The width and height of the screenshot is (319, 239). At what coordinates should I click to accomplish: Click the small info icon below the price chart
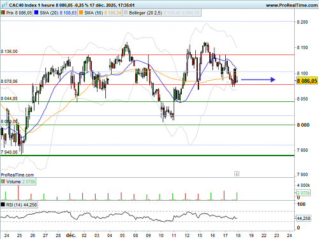(237, 173)
